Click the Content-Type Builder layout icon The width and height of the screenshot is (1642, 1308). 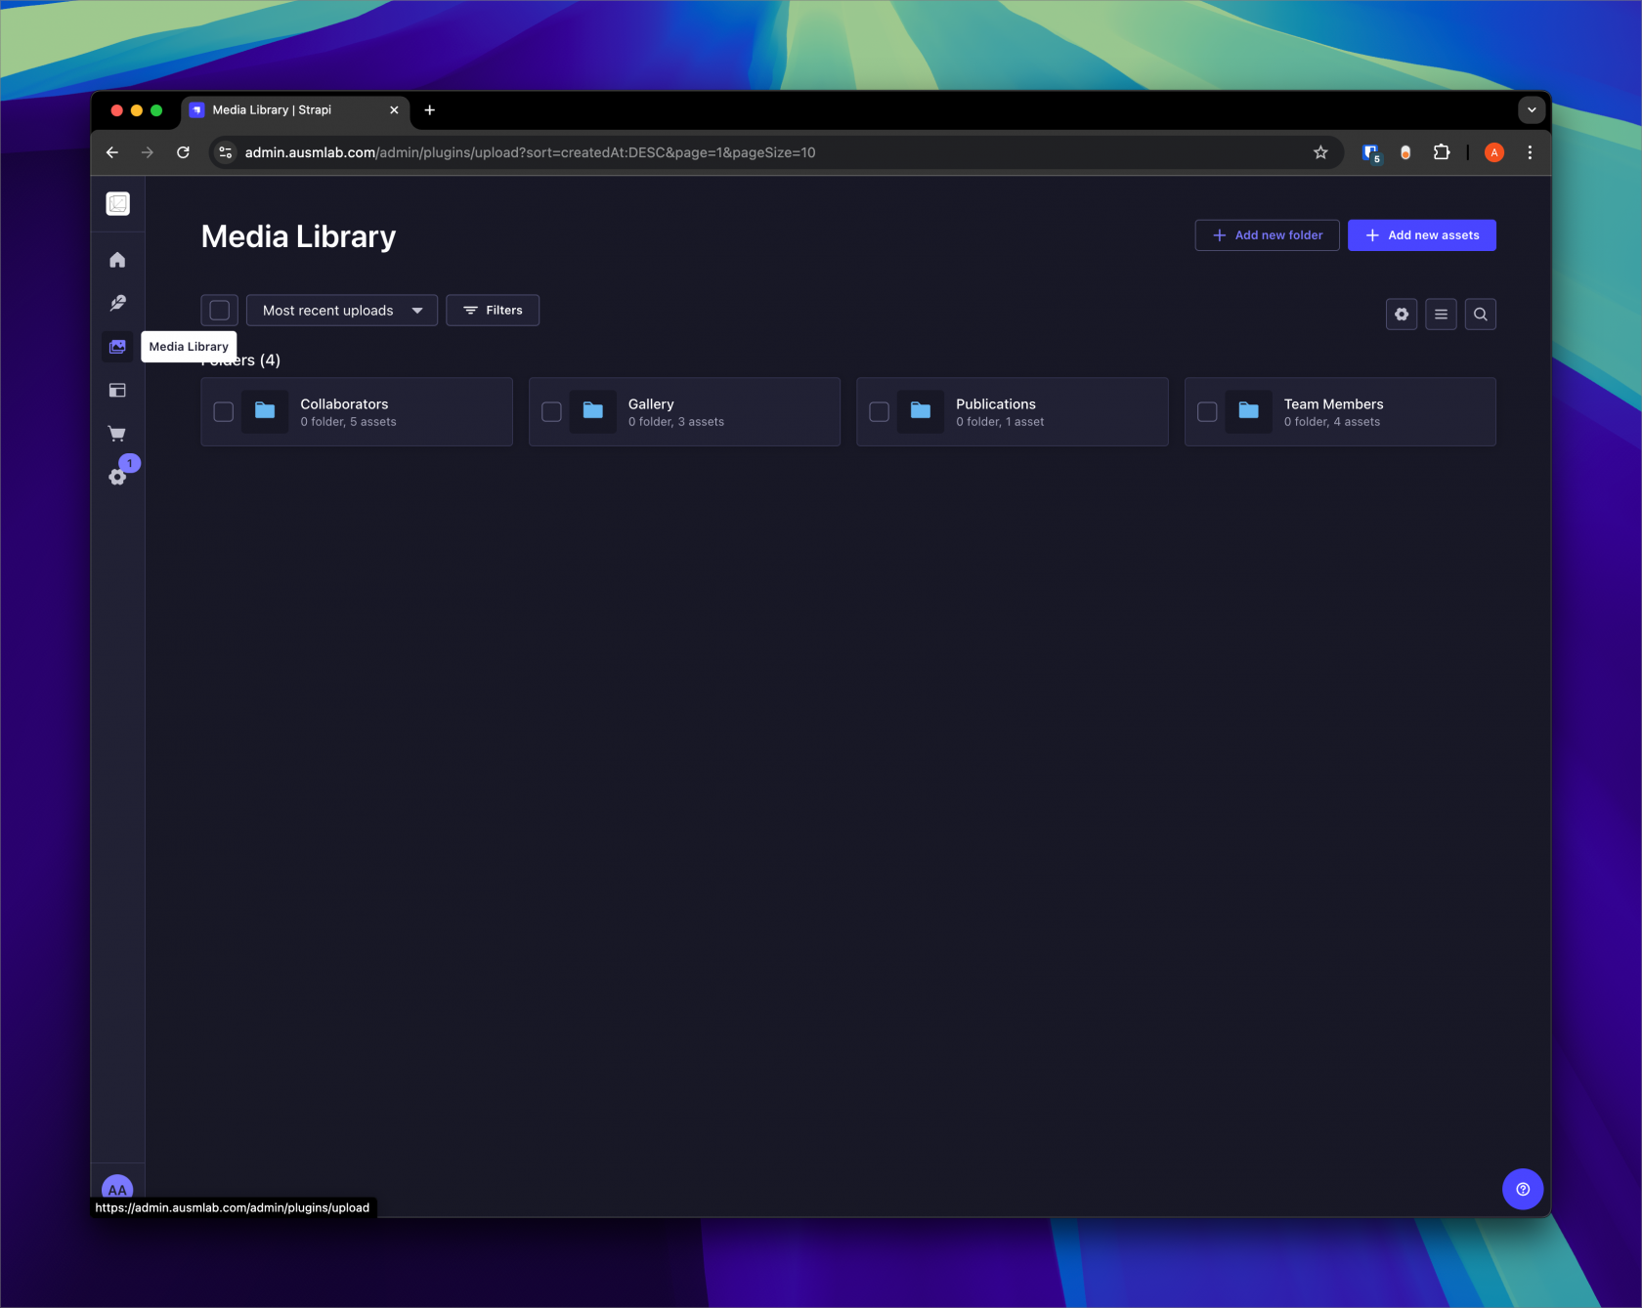(117, 390)
